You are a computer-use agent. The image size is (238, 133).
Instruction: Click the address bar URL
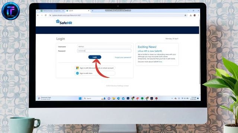click(66, 16)
